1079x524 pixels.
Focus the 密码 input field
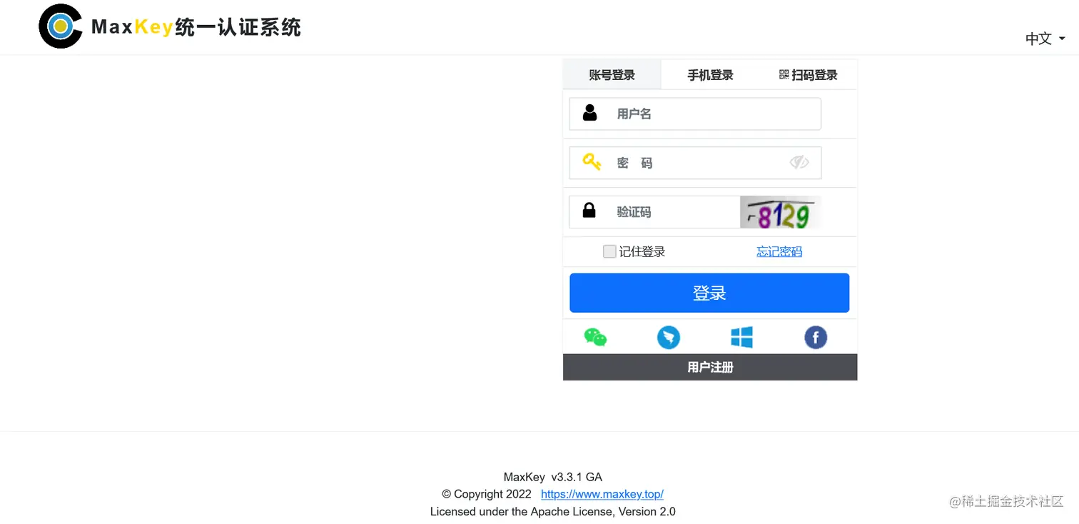pos(695,163)
